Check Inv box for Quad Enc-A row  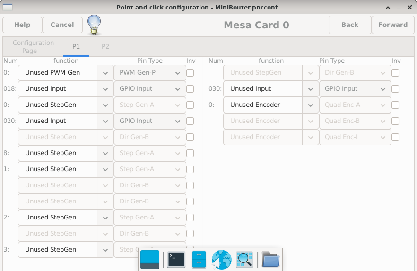[395, 105]
